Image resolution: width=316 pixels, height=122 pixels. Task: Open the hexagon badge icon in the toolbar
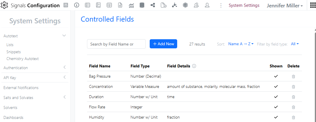tap(185, 5)
